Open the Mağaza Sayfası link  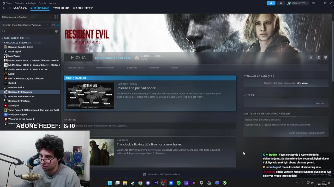(76, 68)
